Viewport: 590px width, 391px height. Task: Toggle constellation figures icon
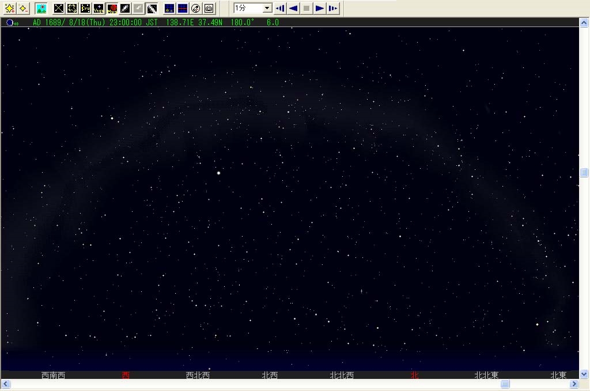[72, 8]
